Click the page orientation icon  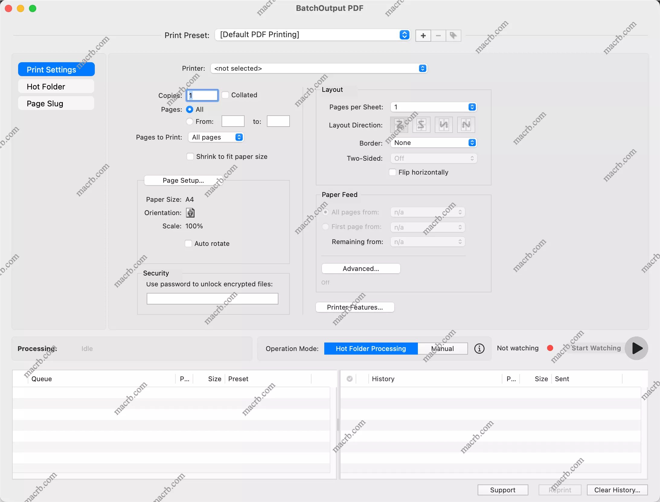190,213
